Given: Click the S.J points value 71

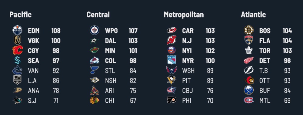Looking at the screenshot, I should (56, 101).
